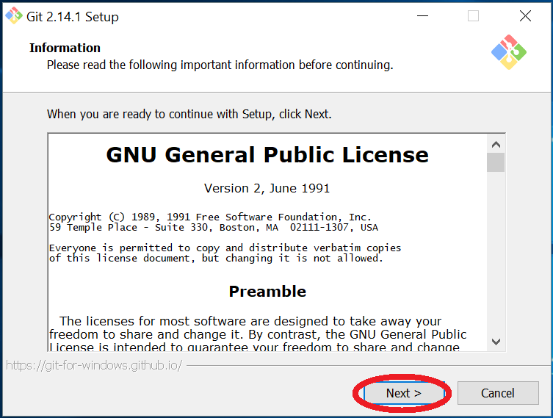This screenshot has height=418, width=553.
Task: Click the Next button to continue setup
Action: click(404, 393)
